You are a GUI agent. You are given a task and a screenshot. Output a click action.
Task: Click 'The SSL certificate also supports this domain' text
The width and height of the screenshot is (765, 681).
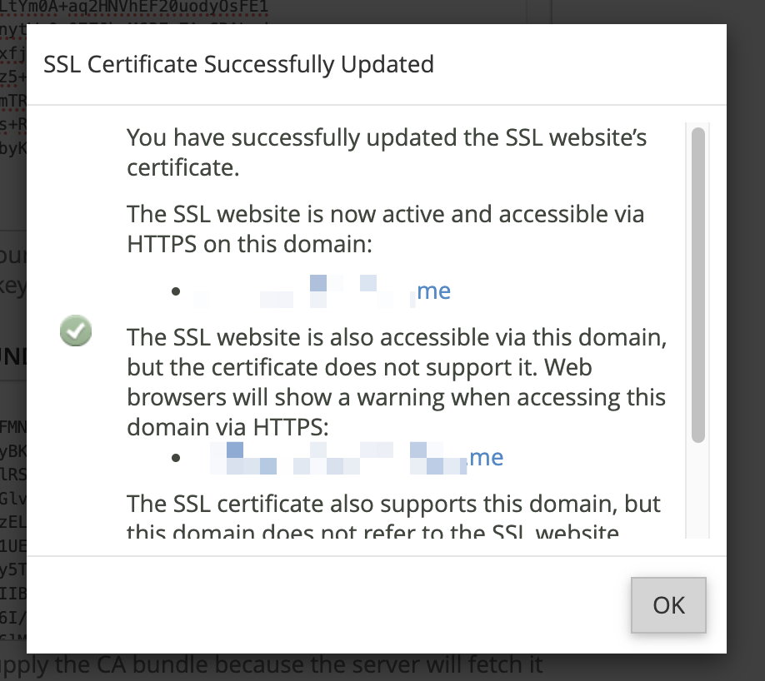(393, 504)
